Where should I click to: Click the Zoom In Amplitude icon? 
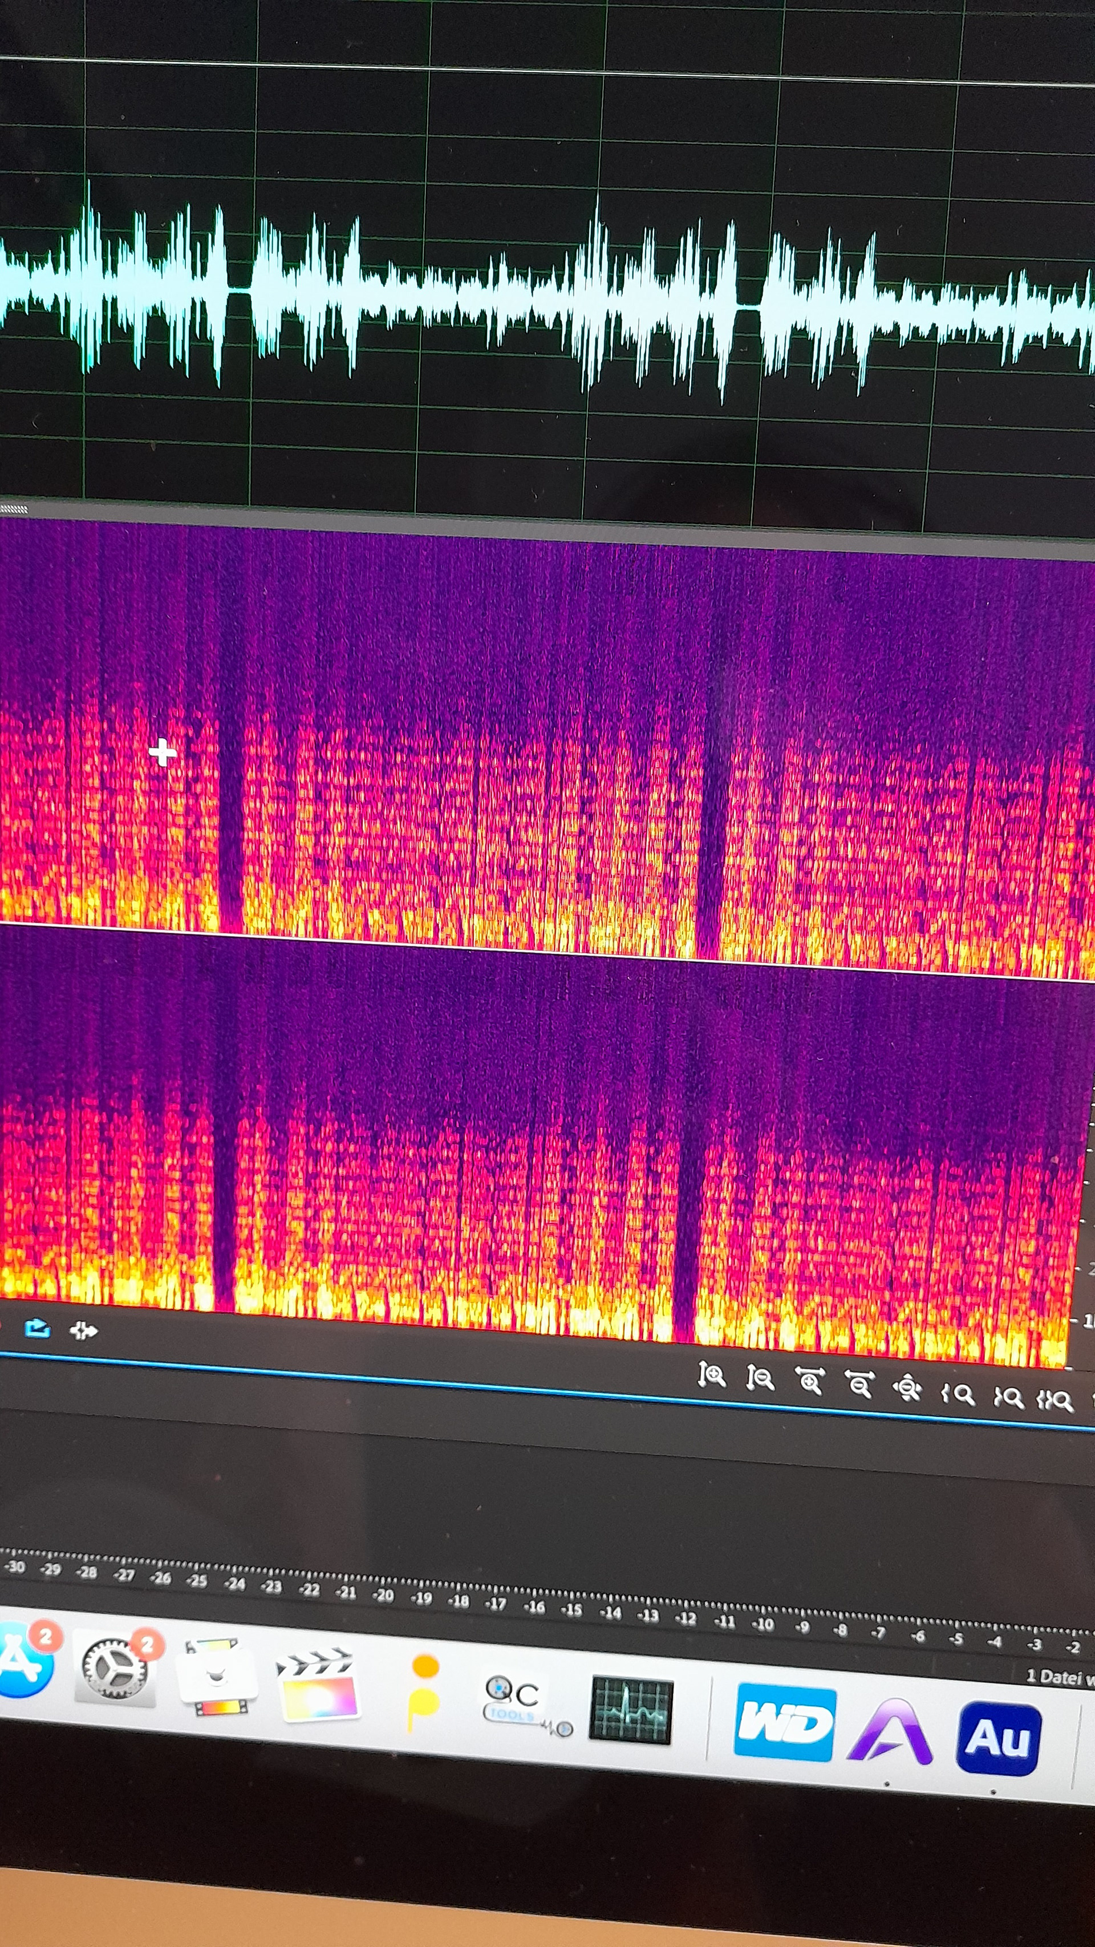[x=711, y=1375]
